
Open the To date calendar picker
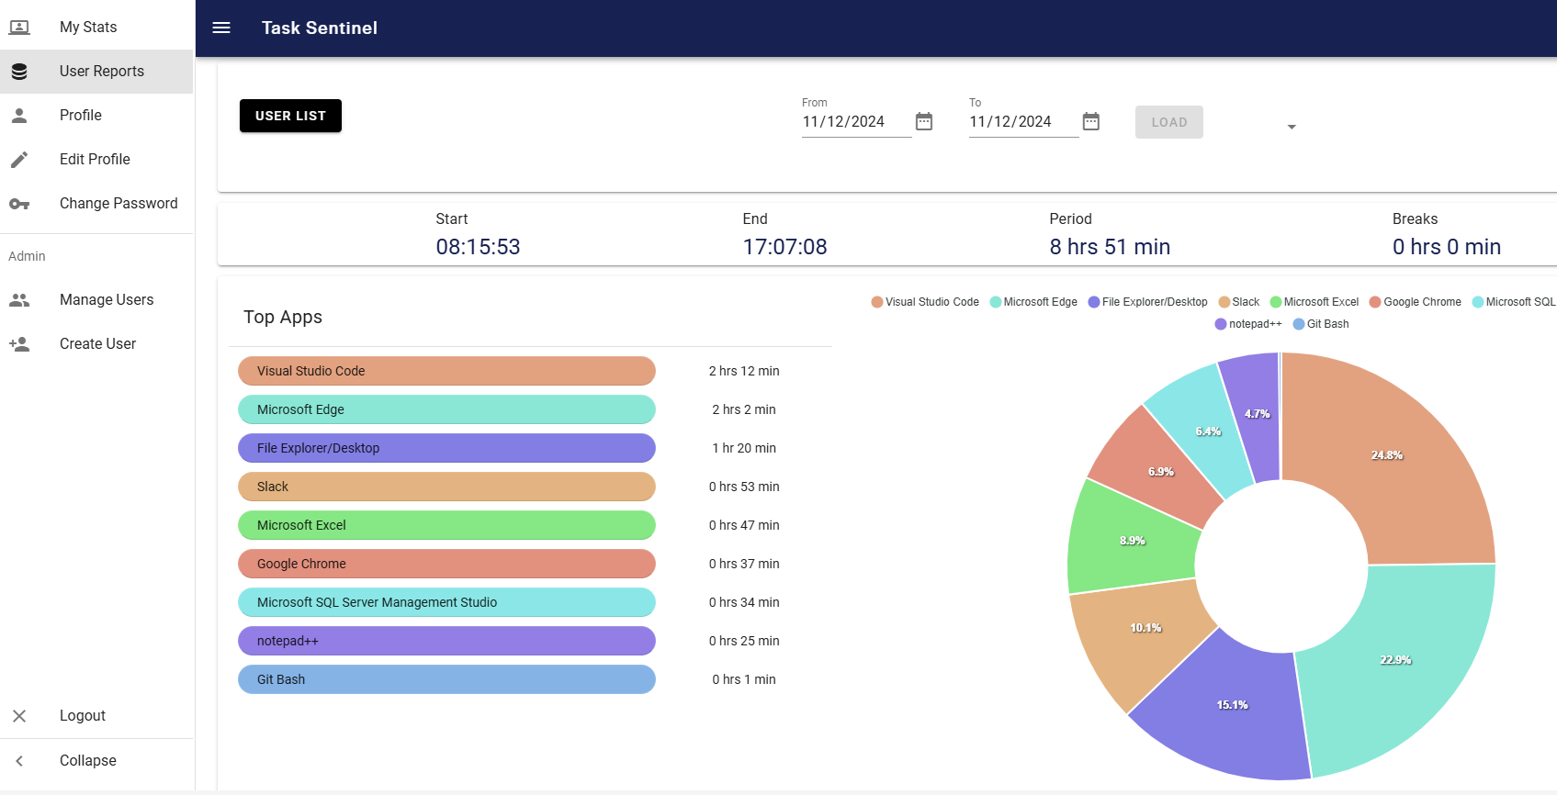1091,121
